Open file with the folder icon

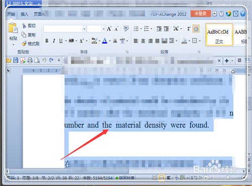tap(9, 60)
